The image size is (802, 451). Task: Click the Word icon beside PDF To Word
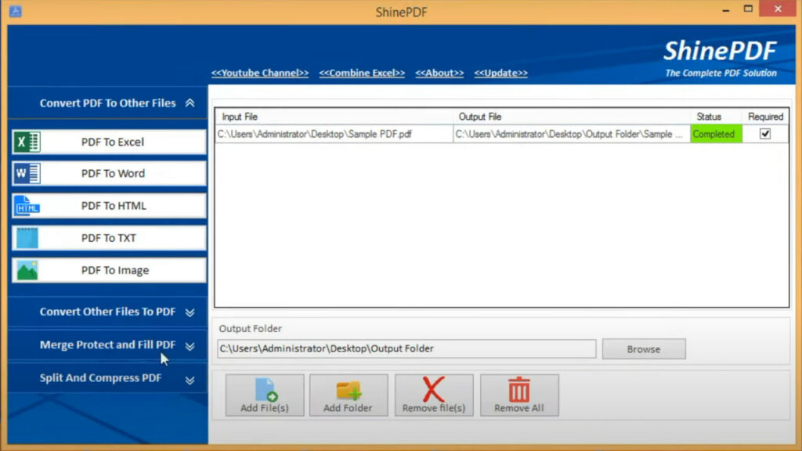pos(27,174)
